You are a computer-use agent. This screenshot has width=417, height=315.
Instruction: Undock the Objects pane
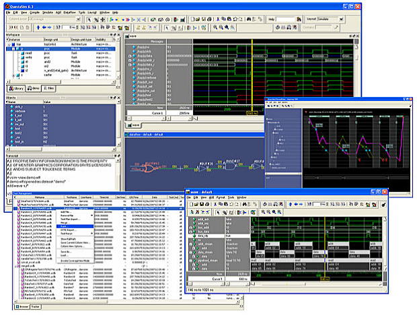point(115,98)
